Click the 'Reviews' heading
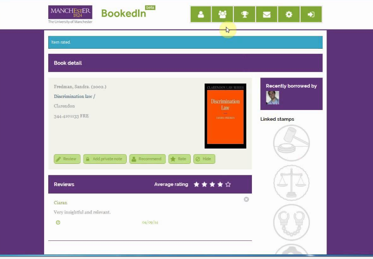Viewport: 373px width, 259px height. [x=64, y=184]
